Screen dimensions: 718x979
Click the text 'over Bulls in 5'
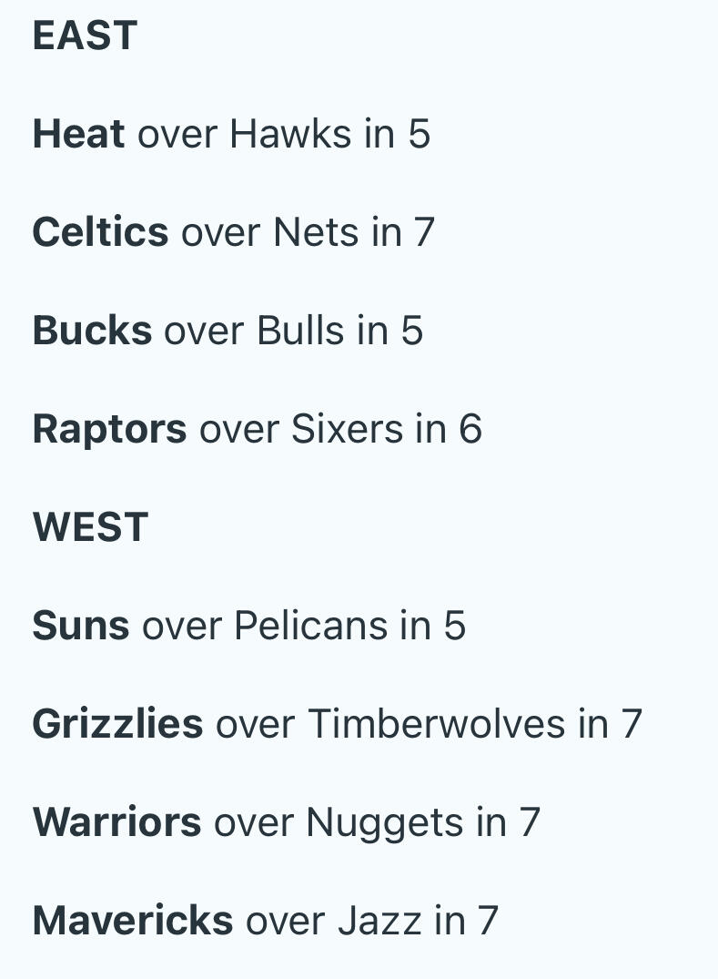pos(294,331)
